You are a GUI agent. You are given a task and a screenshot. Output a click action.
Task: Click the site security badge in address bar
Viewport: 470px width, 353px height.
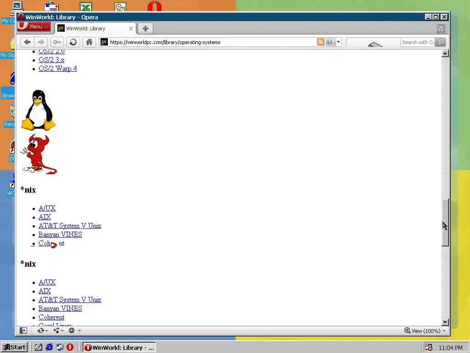pyautogui.click(x=330, y=42)
